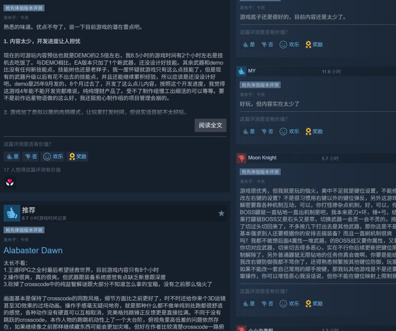Image resolution: width=396 pixels, height=331 pixels.
Task: Vote 否 on Moon Knight's review
Action: pyautogui.click(x=267, y=304)
